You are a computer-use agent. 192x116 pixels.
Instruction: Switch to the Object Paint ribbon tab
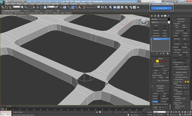pos(49,11)
